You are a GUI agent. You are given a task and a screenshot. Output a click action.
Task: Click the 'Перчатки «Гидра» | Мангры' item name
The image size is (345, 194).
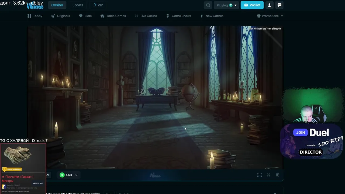coord(18,179)
